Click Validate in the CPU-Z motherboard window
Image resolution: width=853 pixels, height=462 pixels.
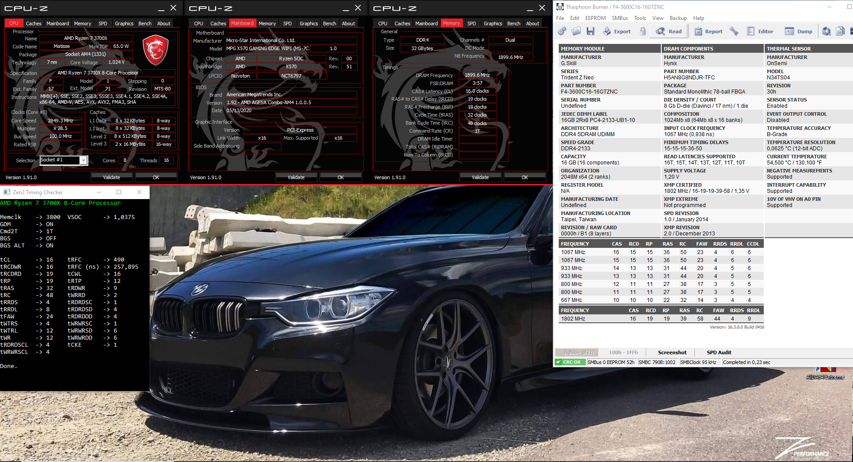point(296,177)
